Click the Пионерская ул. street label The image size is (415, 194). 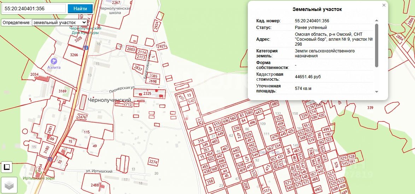click(x=122, y=89)
